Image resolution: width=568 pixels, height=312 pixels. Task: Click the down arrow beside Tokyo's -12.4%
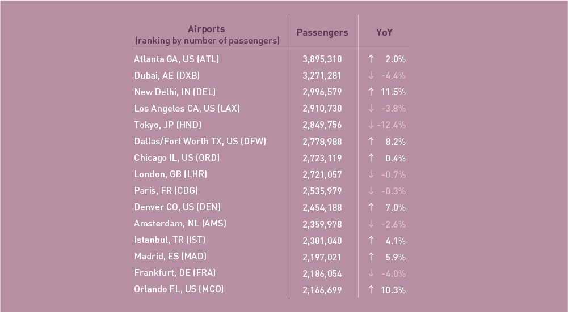click(371, 125)
